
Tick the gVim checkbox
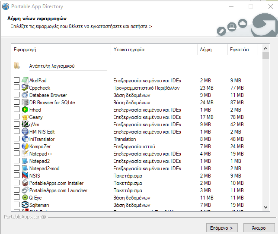coord(17,124)
